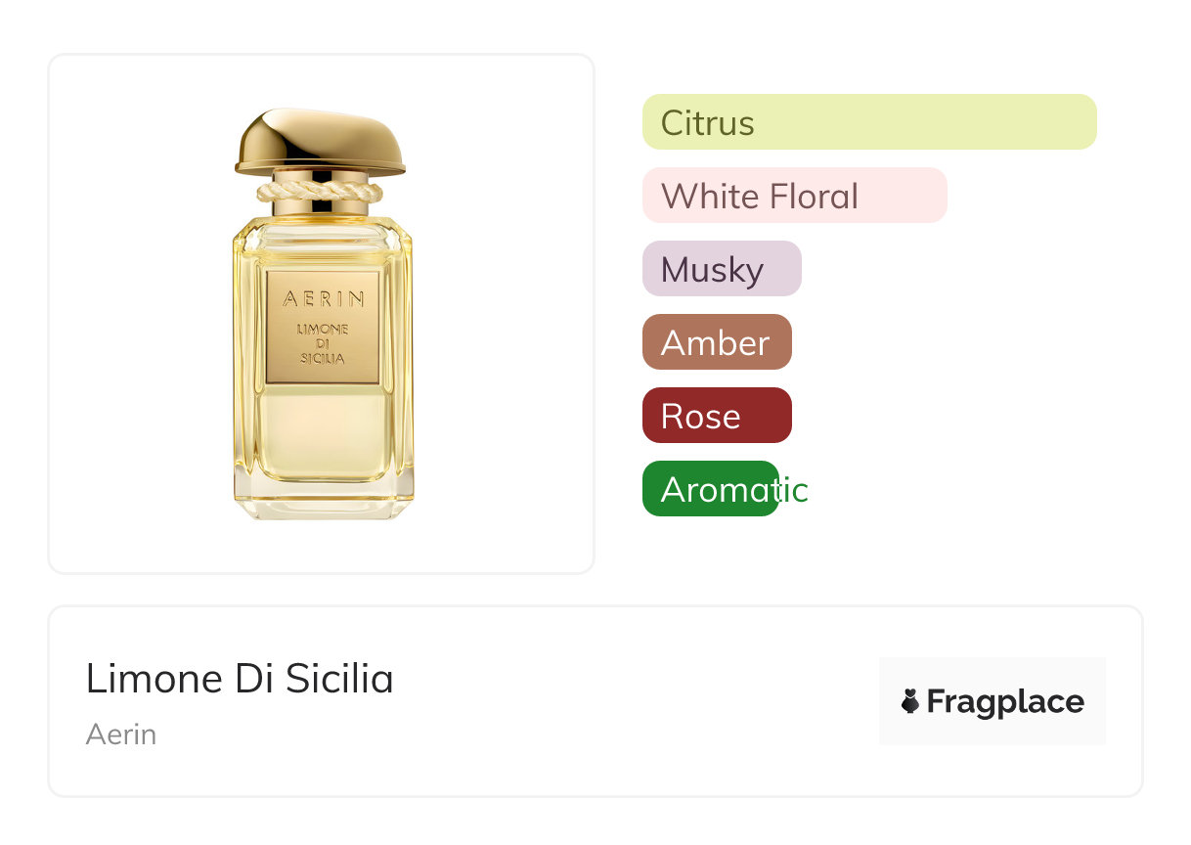Click the engraved AERIN text on the bottle

[323, 298]
